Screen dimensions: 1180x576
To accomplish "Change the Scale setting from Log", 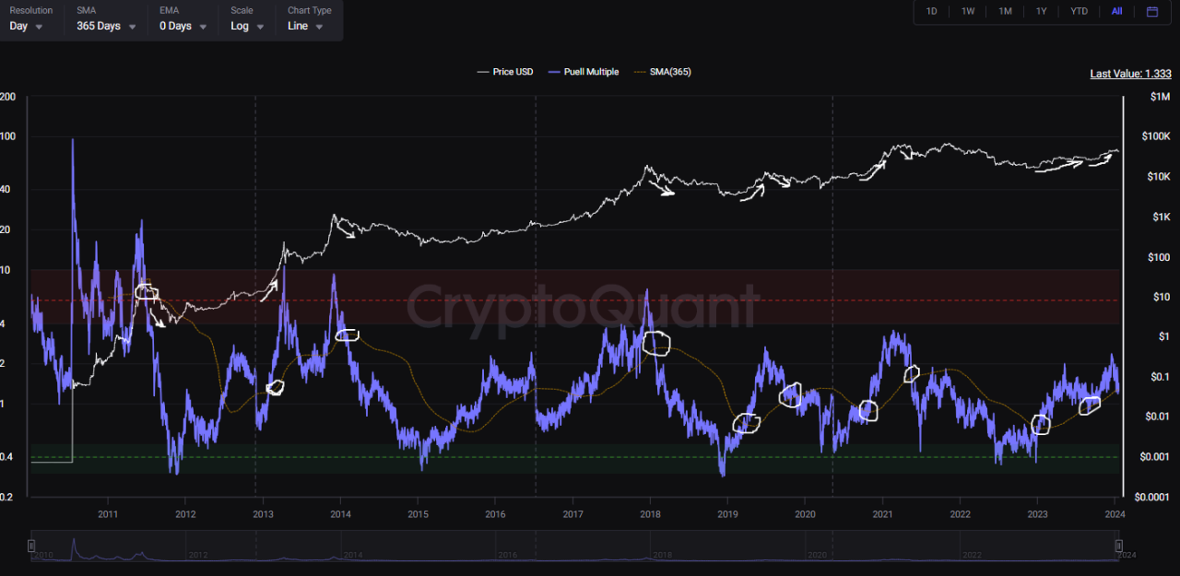I will [x=242, y=26].
